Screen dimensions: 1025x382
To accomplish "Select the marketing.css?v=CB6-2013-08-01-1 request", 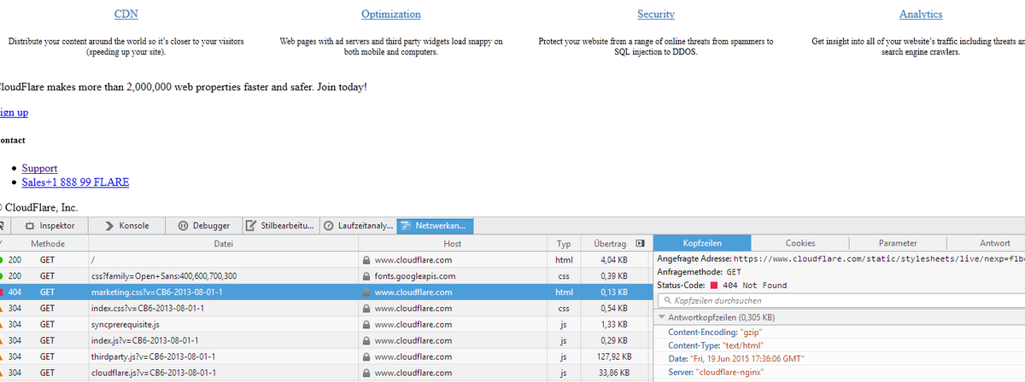I will (x=326, y=292).
